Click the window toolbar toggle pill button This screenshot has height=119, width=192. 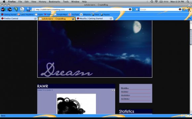189,5
